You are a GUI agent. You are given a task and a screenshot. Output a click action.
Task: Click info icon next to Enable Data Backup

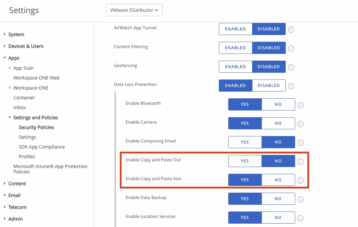point(301,199)
